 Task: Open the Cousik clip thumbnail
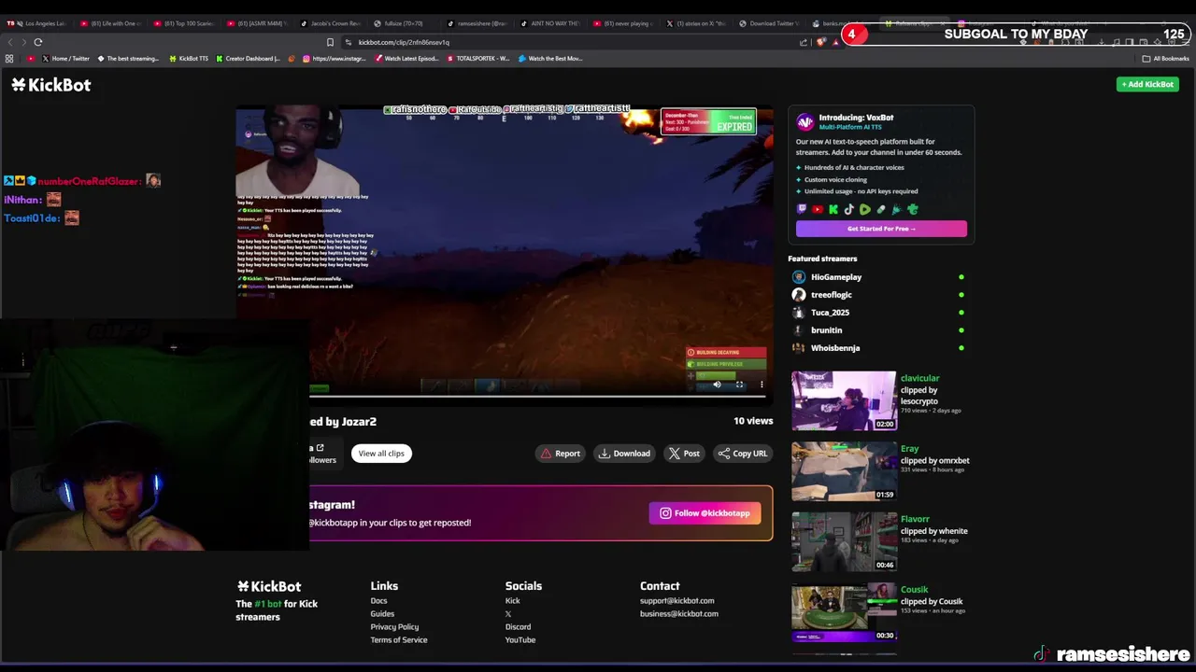pyautogui.click(x=844, y=612)
